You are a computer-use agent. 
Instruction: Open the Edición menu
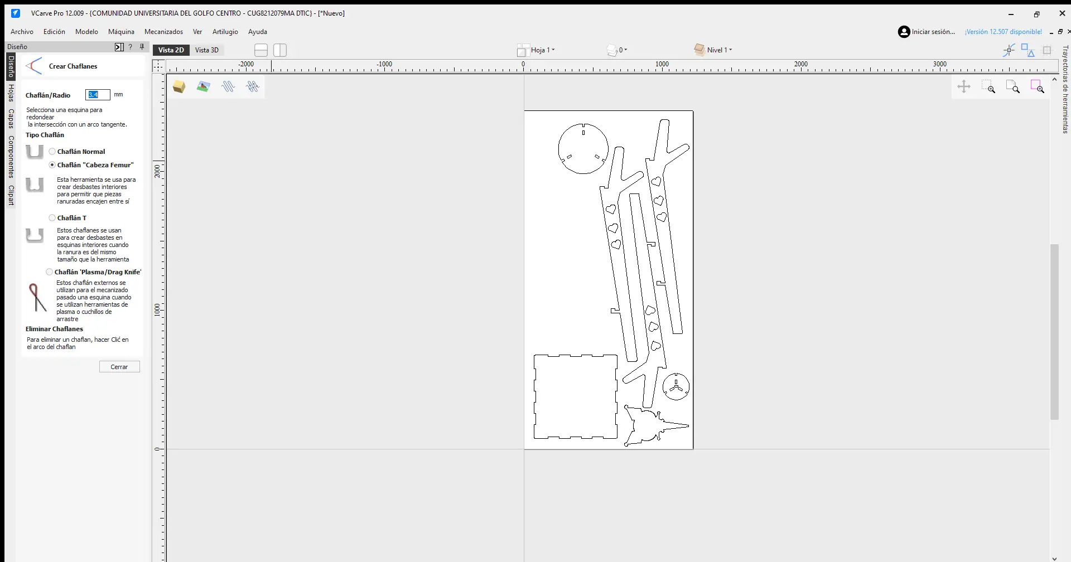54,32
